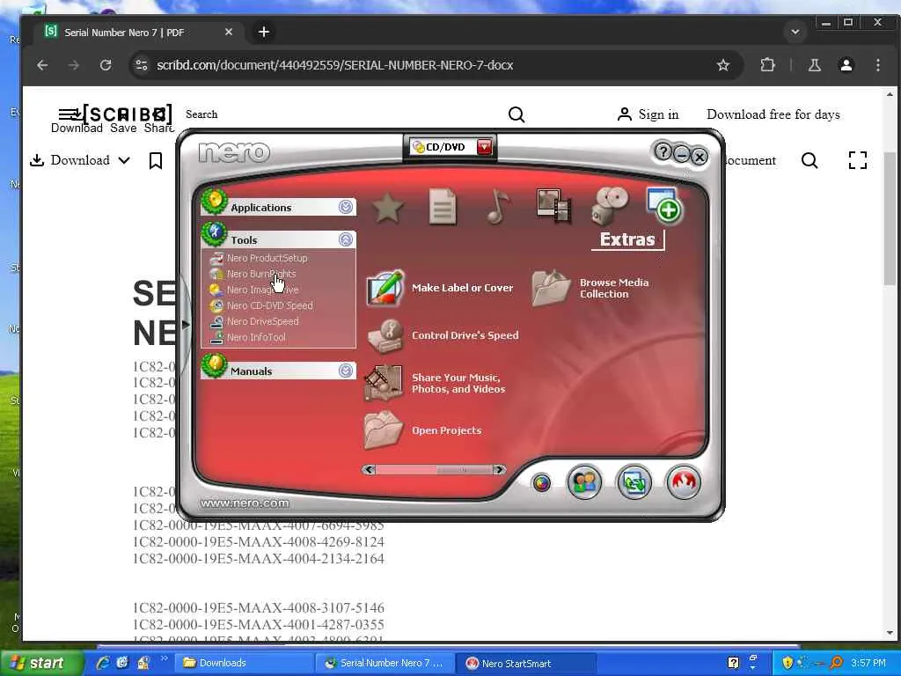Viewport: 901px width, 676px height.
Task: Click Download free for days link
Action: coord(773,114)
